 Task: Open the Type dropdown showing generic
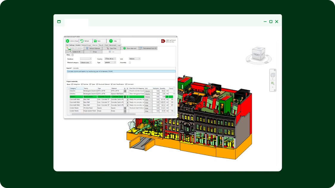(x=110, y=62)
